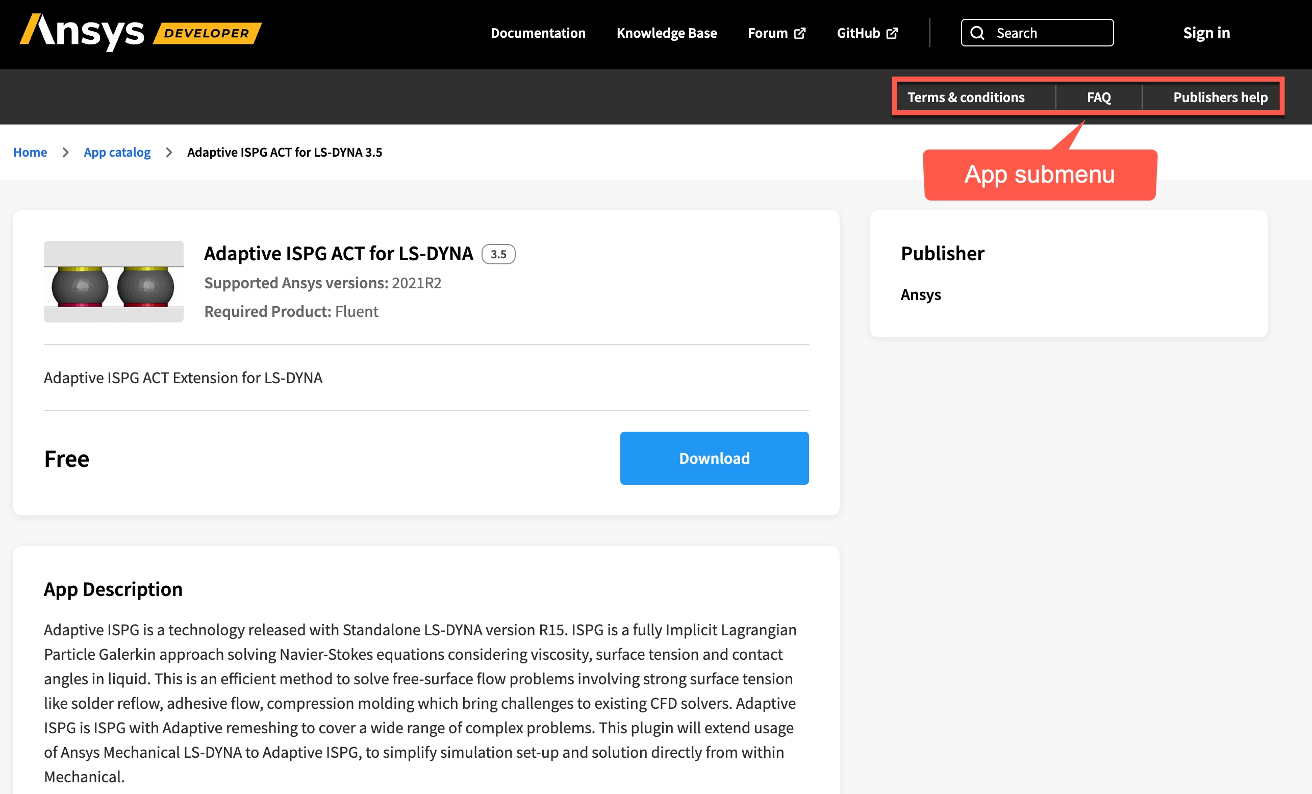Click the Free price label
1312x794 pixels.
(x=66, y=459)
